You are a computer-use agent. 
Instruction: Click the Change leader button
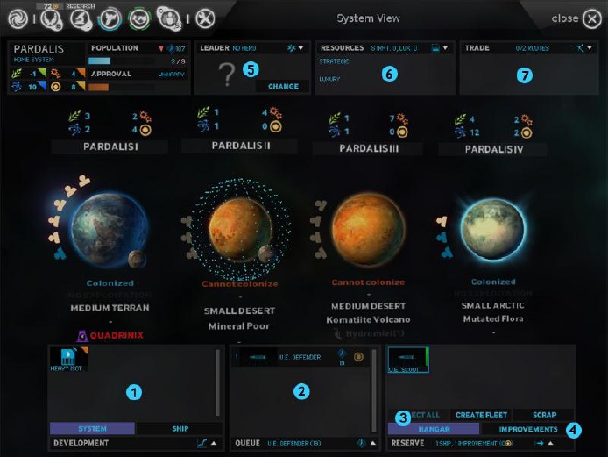(x=283, y=86)
